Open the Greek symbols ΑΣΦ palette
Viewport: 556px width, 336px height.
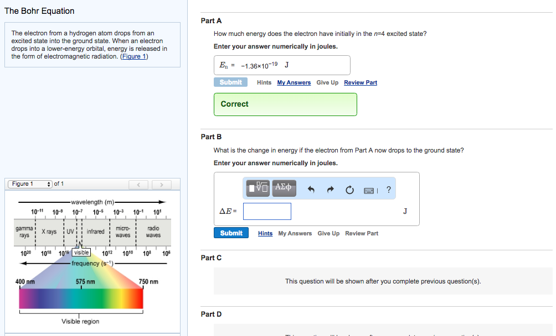pyautogui.click(x=284, y=188)
